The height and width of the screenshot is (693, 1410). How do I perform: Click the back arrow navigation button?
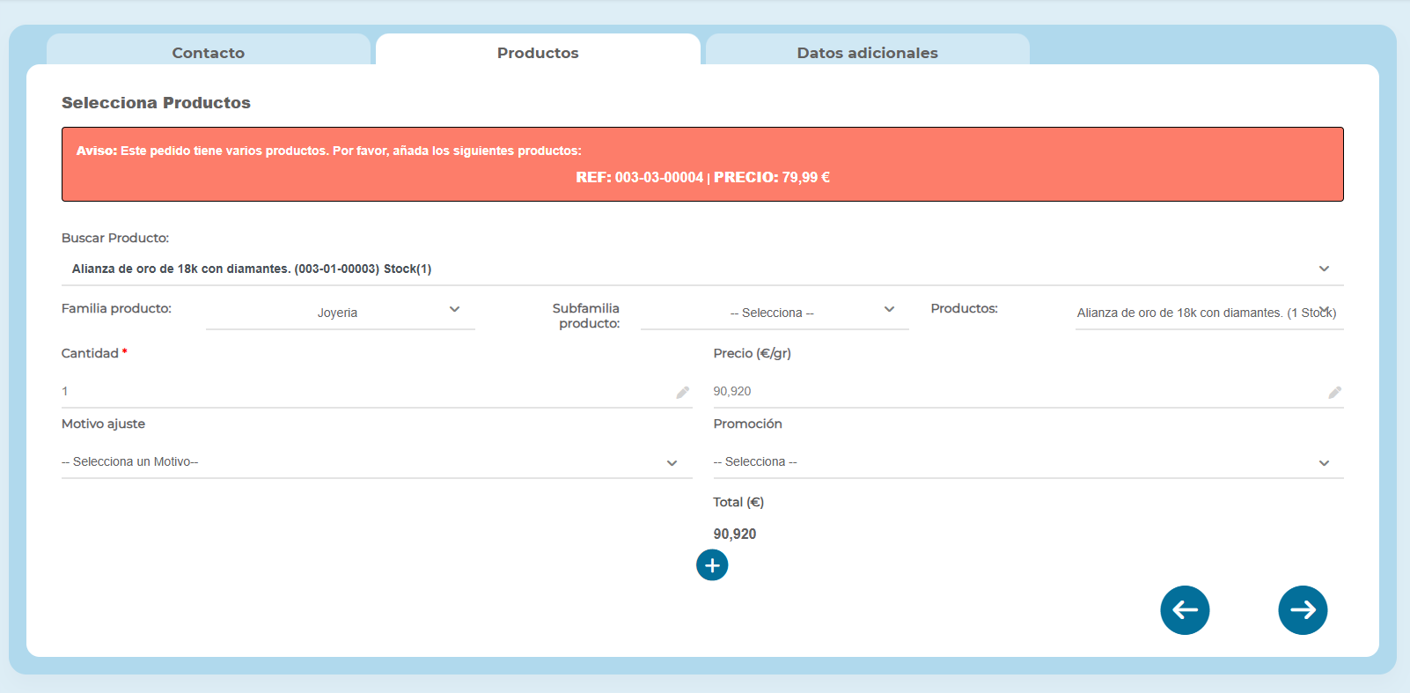pyautogui.click(x=1185, y=610)
